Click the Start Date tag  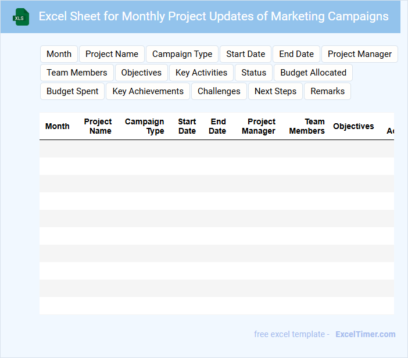click(x=245, y=54)
